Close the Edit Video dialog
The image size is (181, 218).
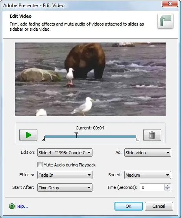pyautogui.click(x=170, y=4)
